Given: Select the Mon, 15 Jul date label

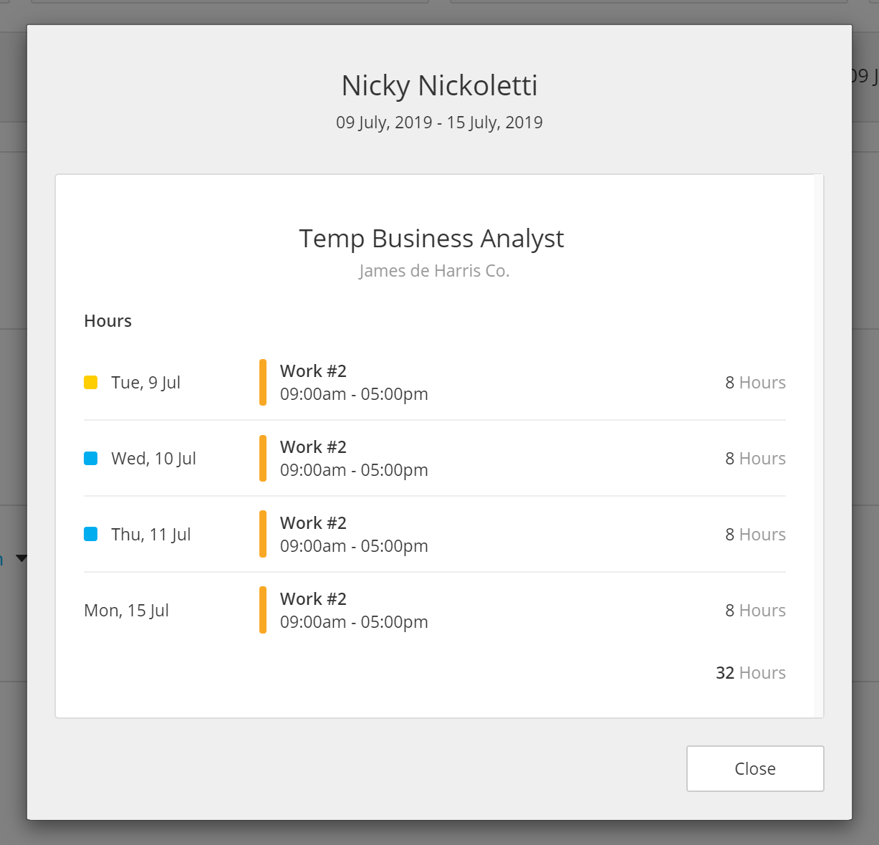Looking at the screenshot, I should click(126, 611).
